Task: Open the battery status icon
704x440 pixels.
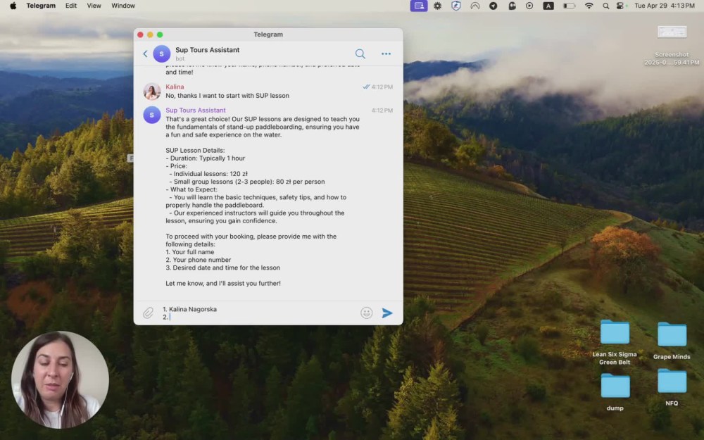Action: click(570, 6)
